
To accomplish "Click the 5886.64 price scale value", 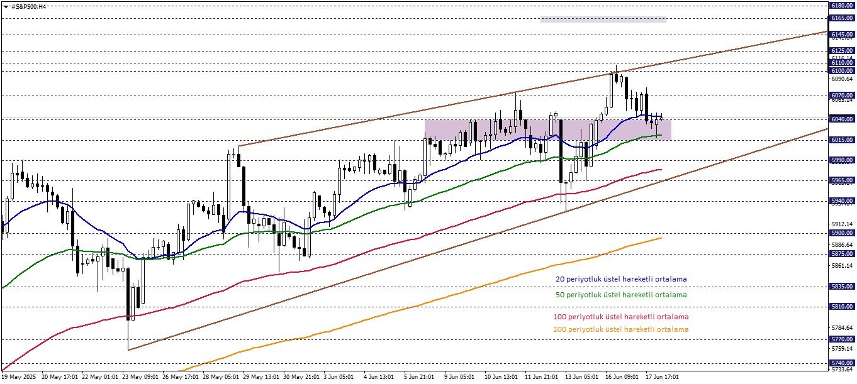I will coord(842,245).
